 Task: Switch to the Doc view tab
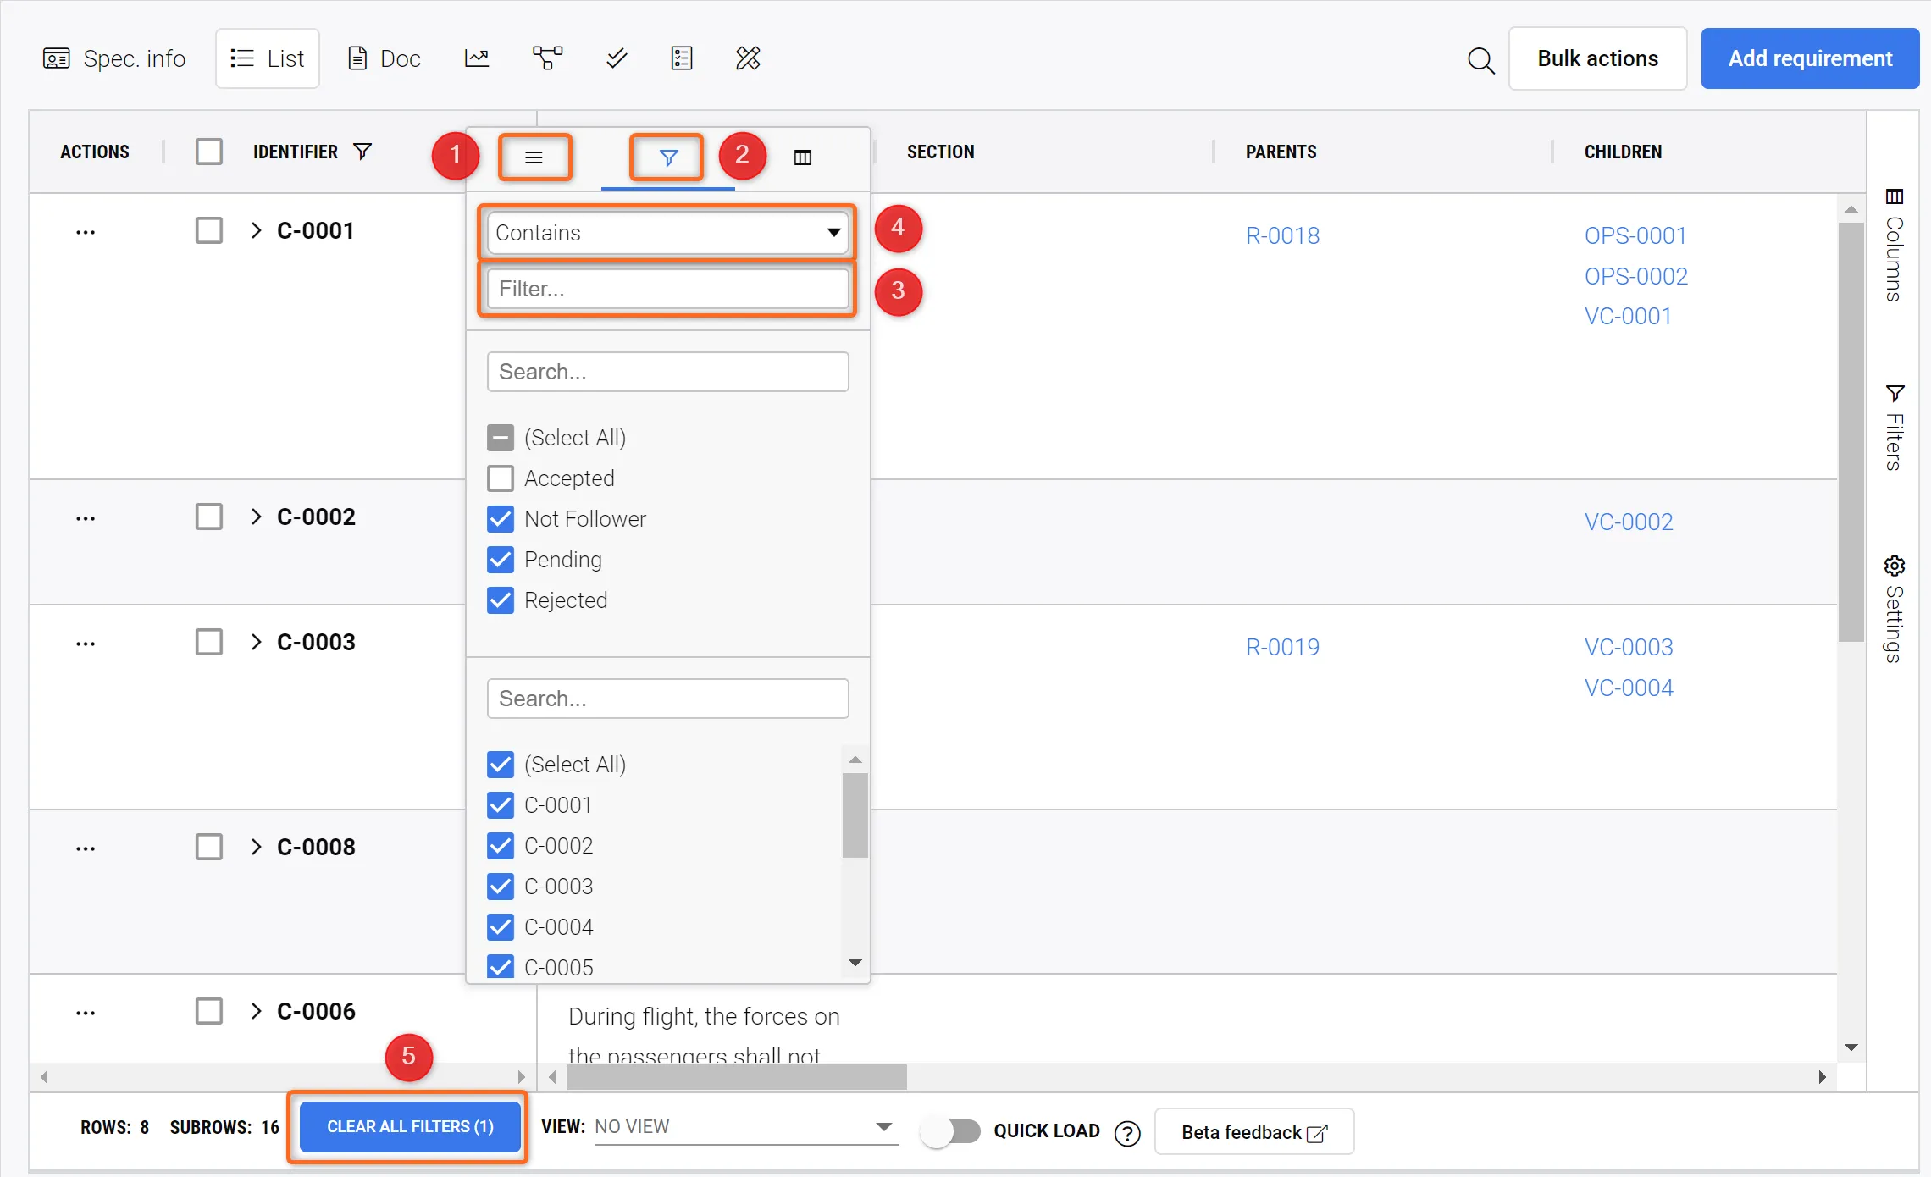[385, 58]
